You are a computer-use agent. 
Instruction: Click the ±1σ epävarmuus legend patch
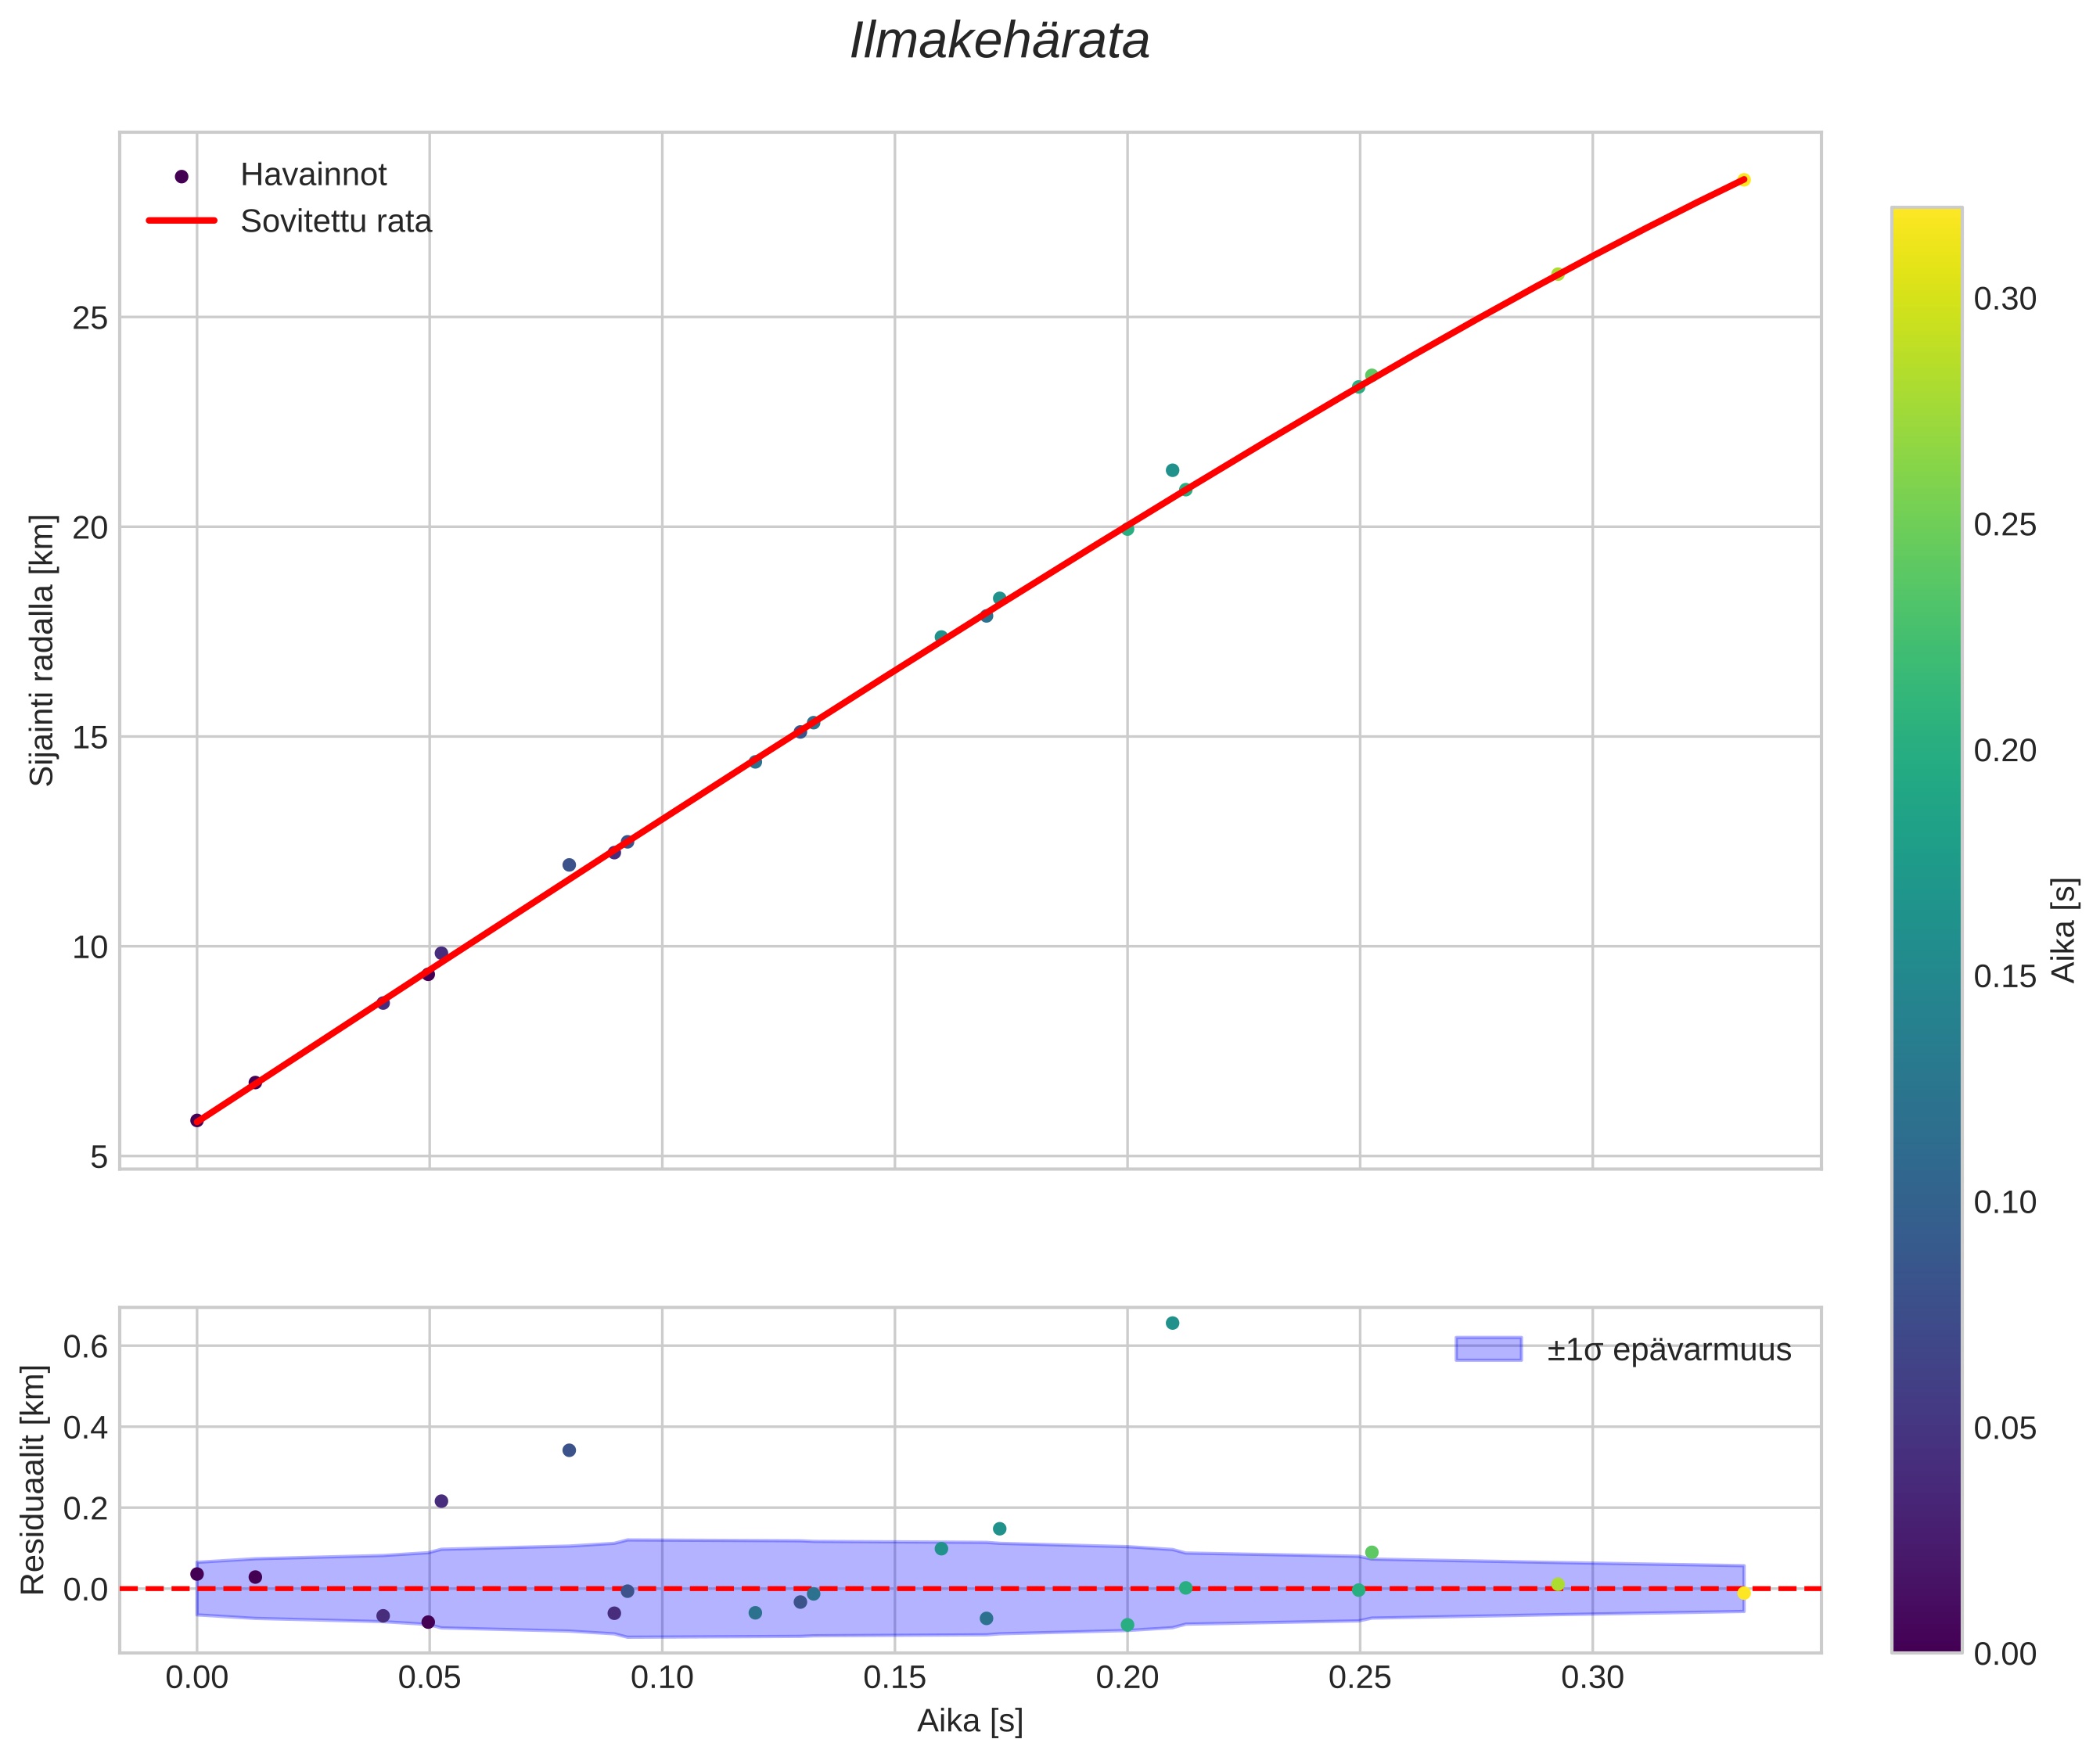(x=1487, y=1349)
